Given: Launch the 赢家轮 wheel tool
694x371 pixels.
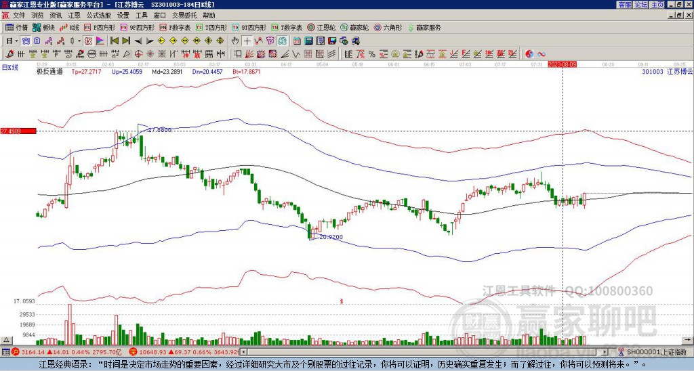Looking at the screenshot, I should (x=354, y=27).
